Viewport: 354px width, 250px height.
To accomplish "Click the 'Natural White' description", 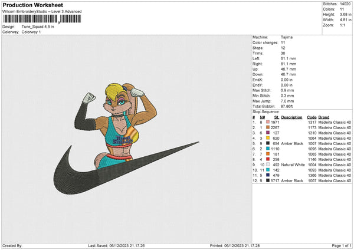I will coord(293,165).
